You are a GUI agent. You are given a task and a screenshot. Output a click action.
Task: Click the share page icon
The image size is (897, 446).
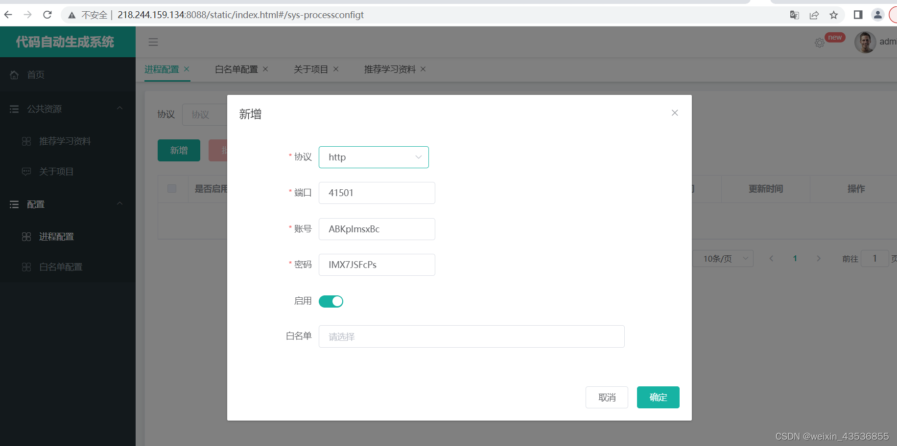click(x=814, y=15)
